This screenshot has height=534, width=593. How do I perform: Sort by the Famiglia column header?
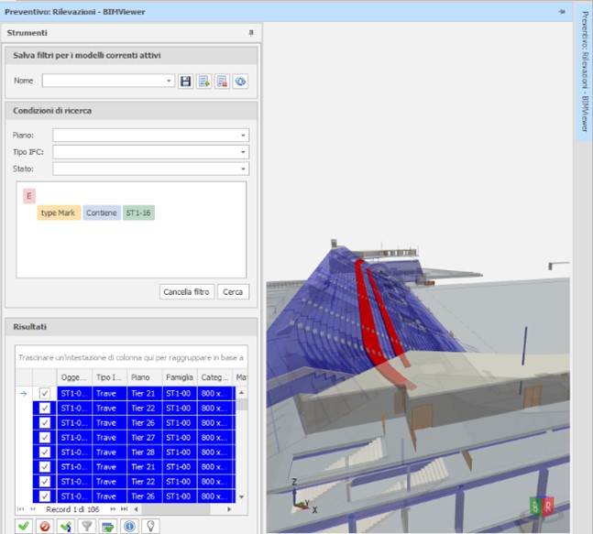pos(179,376)
